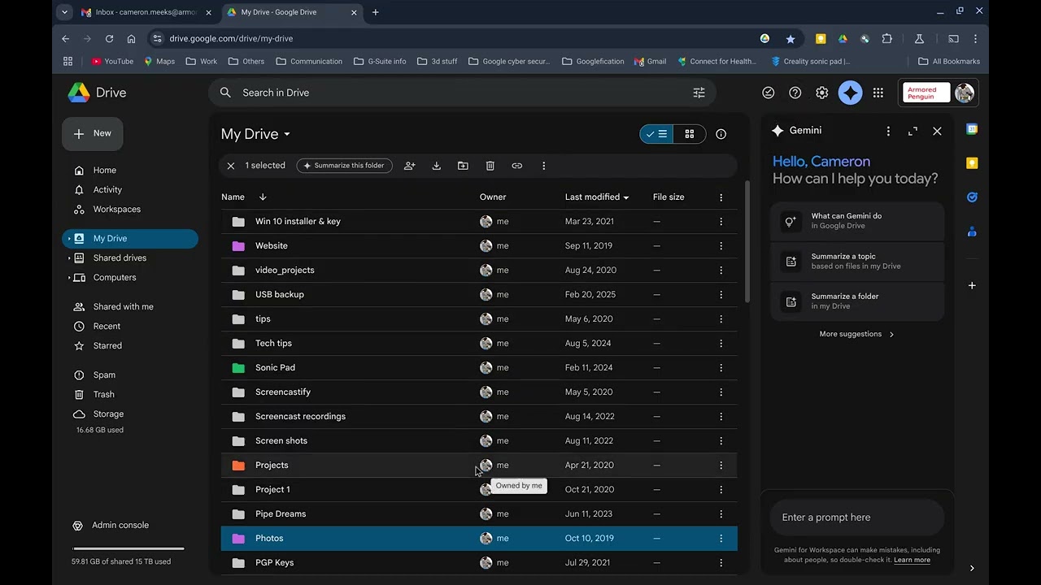This screenshot has height=585, width=1041.
Task: Reverse the Name sort direction arrow
Action: 263,197
